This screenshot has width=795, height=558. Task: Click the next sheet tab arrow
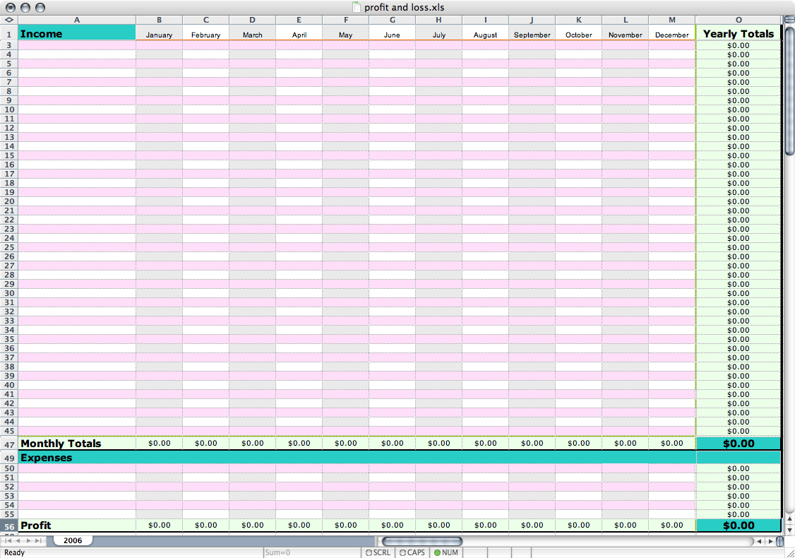click(x=29, y=541)
